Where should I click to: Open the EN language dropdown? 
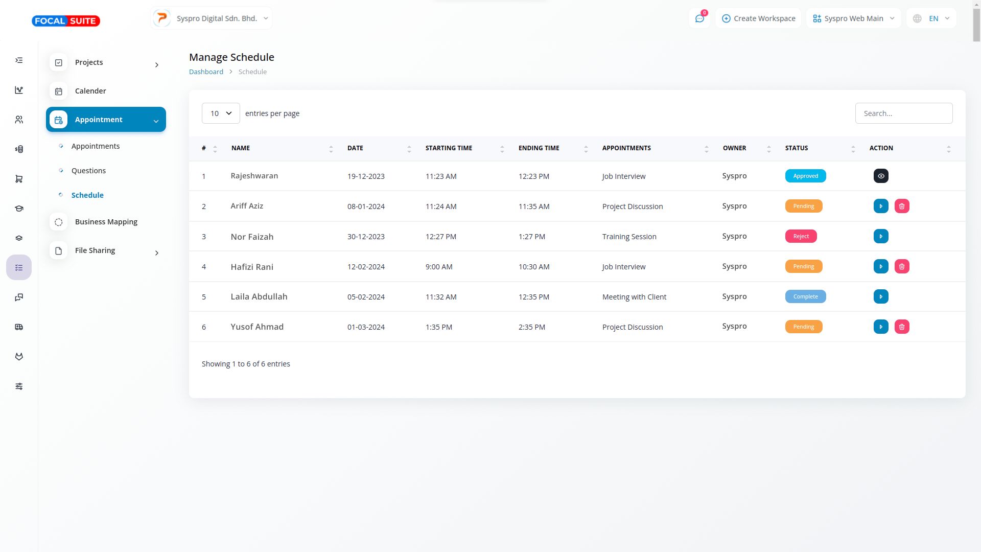(931, 18)
